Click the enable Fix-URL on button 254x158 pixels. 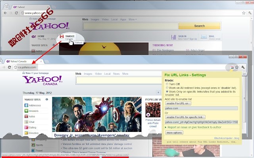(x=178, y=103)
